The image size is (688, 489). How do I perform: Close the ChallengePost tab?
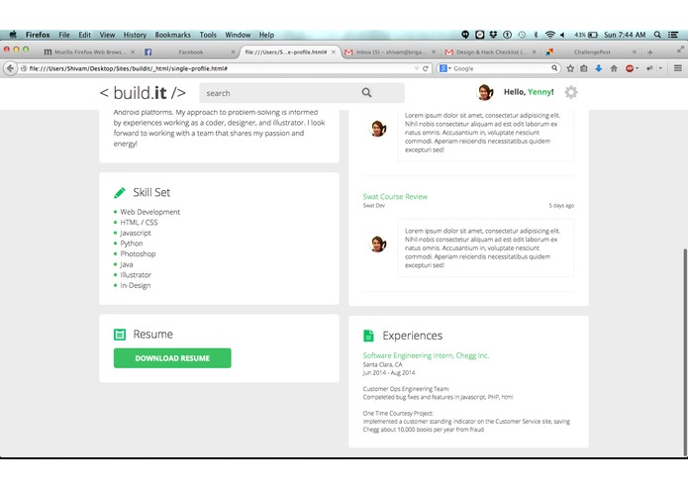(x=634, y=51)
